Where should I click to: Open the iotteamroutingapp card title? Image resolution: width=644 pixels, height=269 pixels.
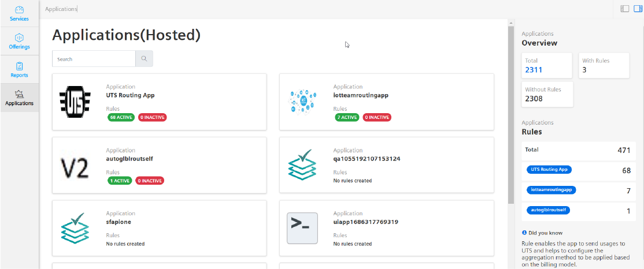(x=361, y=95)
